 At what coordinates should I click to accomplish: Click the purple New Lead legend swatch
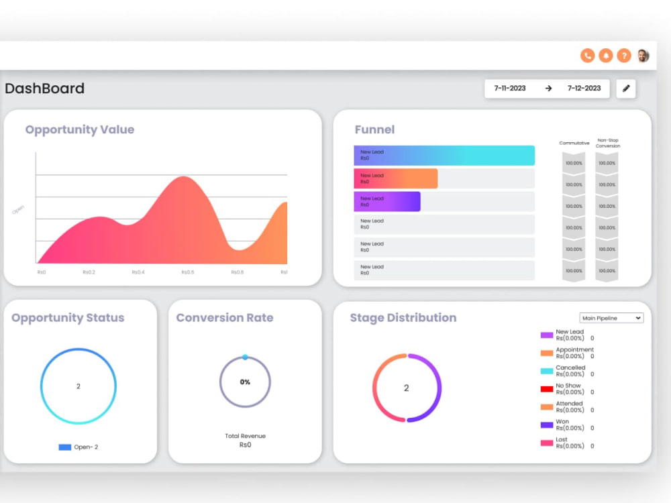[547, 335]
